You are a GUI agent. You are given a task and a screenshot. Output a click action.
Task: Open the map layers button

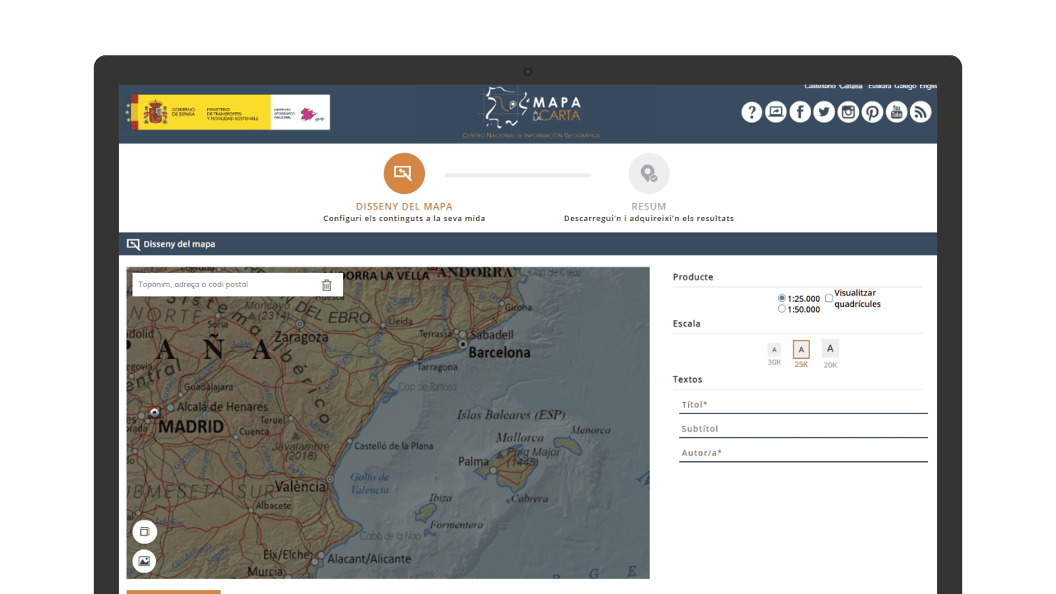pyautogui.click(x=144, y=532)
